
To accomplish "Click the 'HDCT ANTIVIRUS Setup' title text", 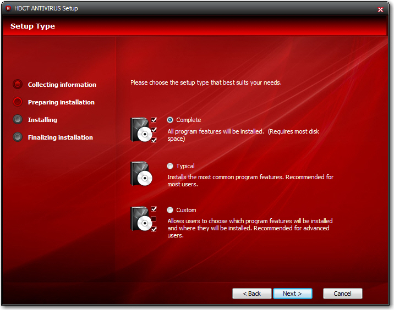I will click(46, 8).
